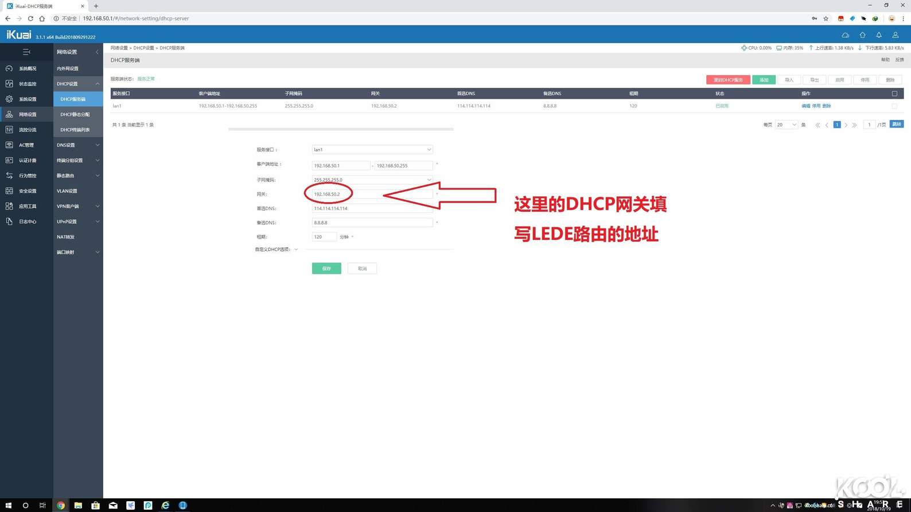The height and width of the screenshot is (512, 911).
Task: Expand the 静态路由 submenu
Action: tap(97, 176)
